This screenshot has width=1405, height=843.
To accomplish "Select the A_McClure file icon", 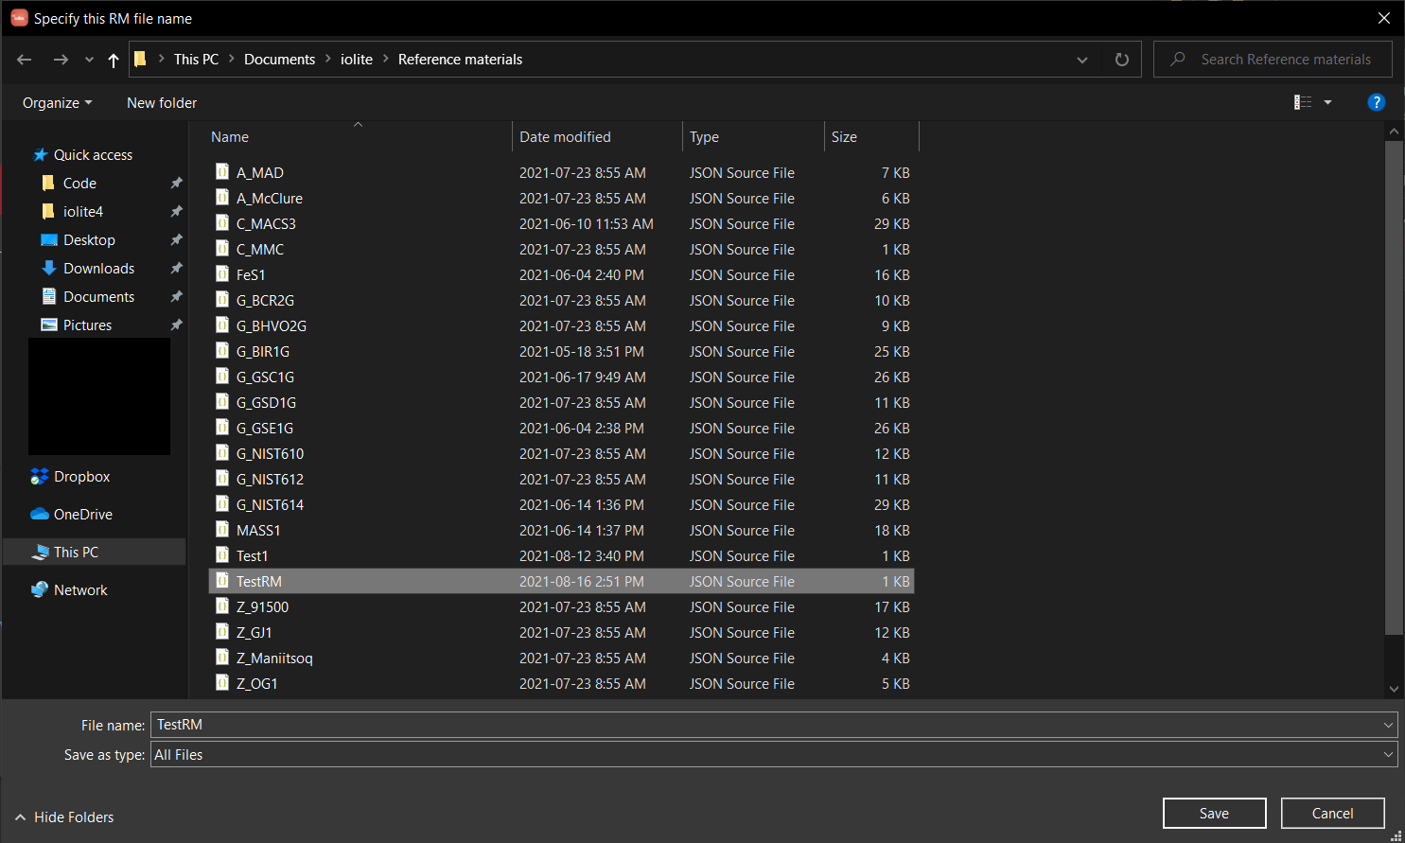I will 222,197.
